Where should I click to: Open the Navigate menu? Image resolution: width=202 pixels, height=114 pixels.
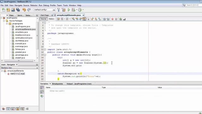point(18,5)
